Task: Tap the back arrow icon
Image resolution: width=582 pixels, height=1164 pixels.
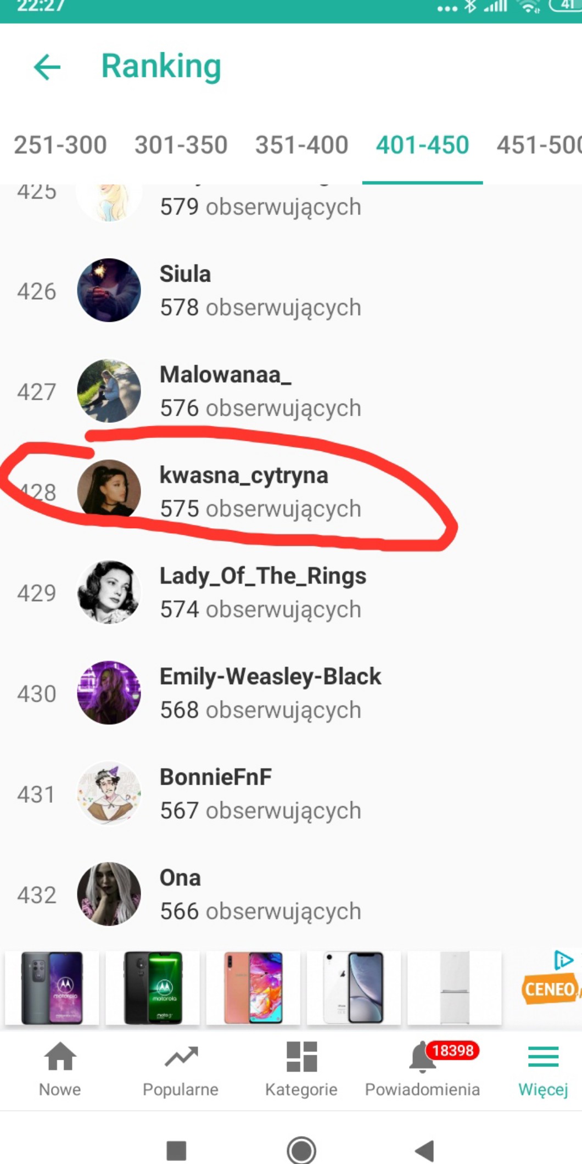Action: tap(47, 67)
